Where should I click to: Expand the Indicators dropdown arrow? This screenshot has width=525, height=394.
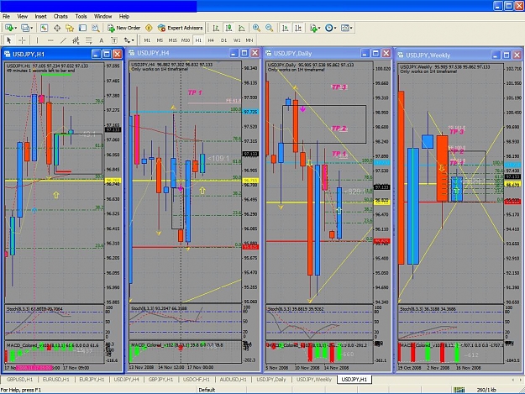coord(319,28)
